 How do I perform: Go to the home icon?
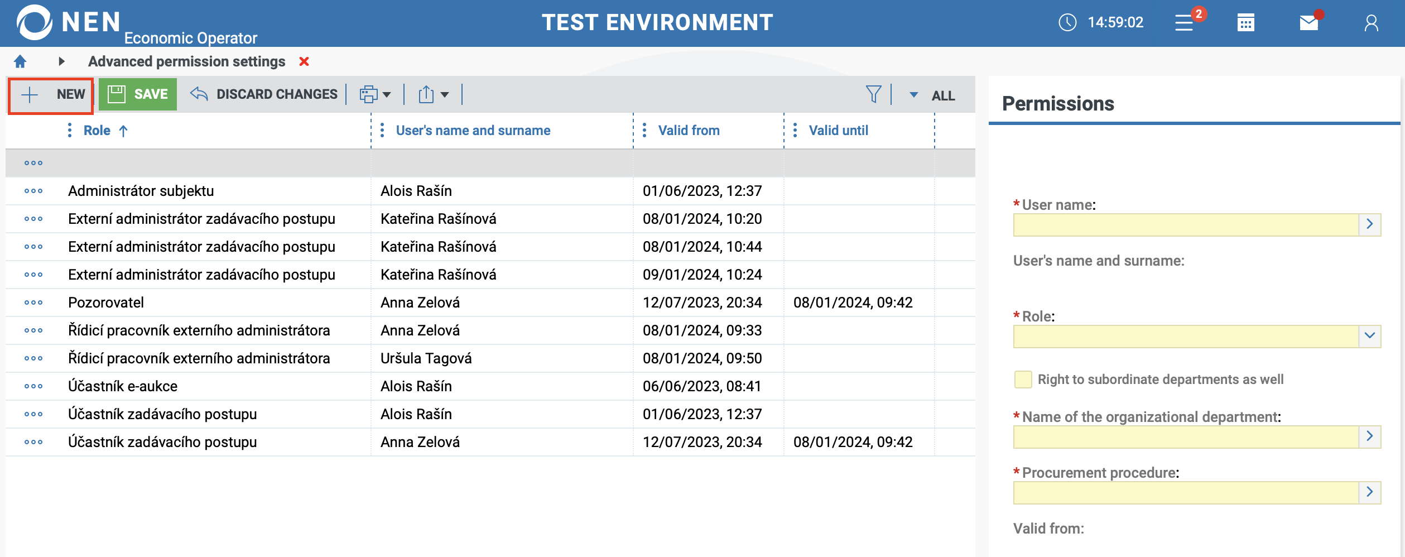click(x=20, y=61)
